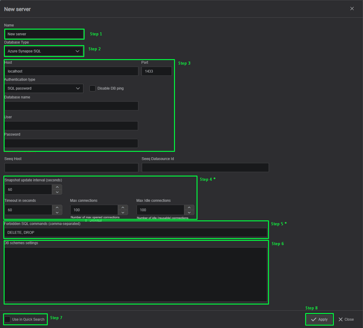Click the Forbidden SQL commands field
Screen dimensions: 363x328
(136, 232)
